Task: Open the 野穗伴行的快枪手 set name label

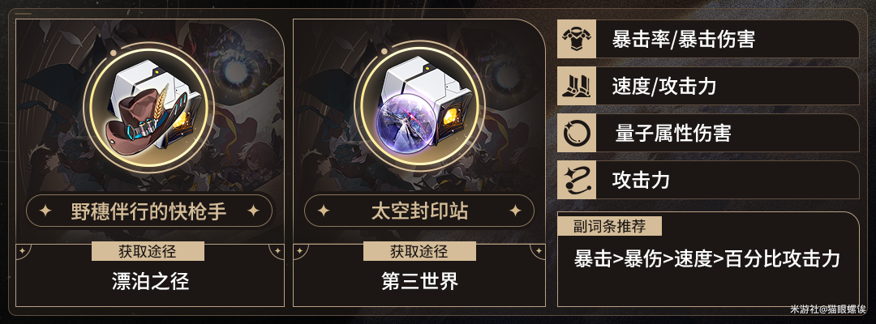Action: click(149, 211)
